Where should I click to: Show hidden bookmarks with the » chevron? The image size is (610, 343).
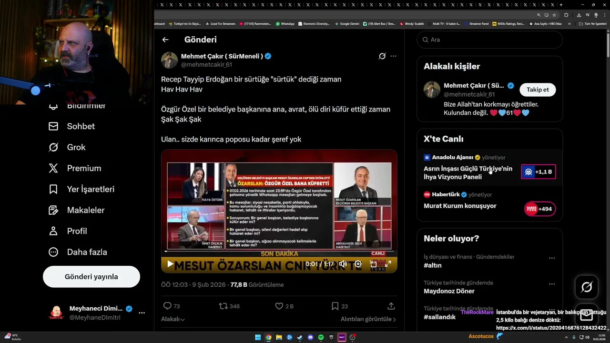(x=569, y=24)
